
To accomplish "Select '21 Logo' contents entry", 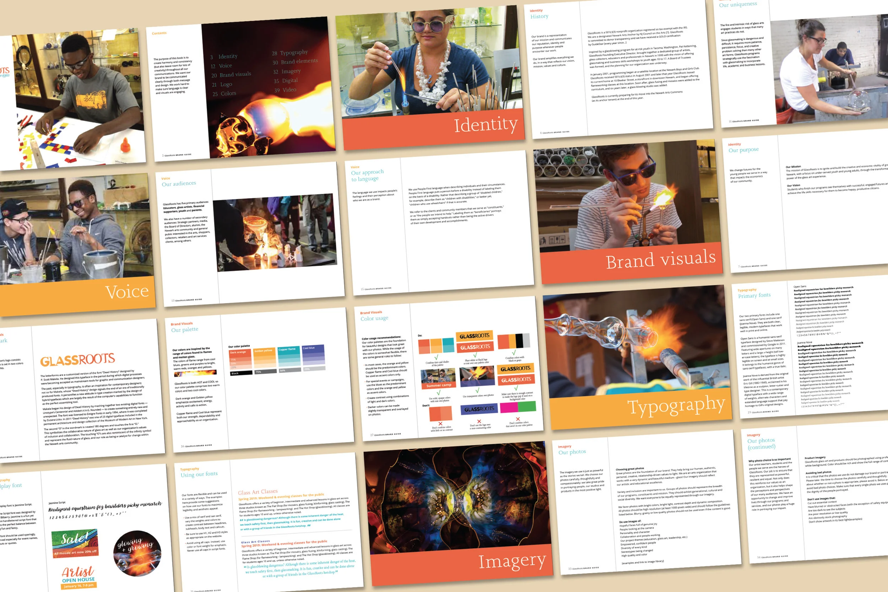I will point(222,84).
